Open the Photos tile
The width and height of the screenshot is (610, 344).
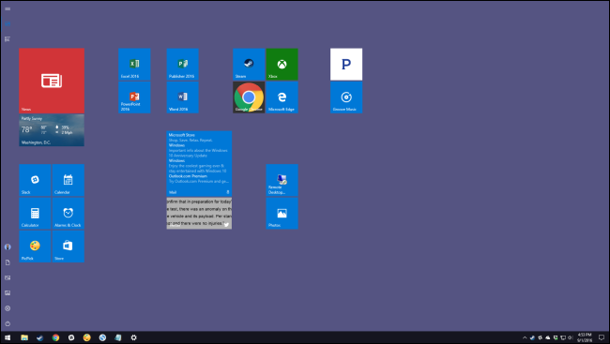pos(282,213)
